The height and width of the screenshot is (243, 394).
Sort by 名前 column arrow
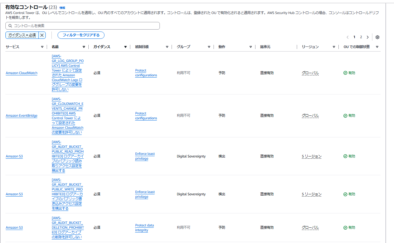[84, 47]
